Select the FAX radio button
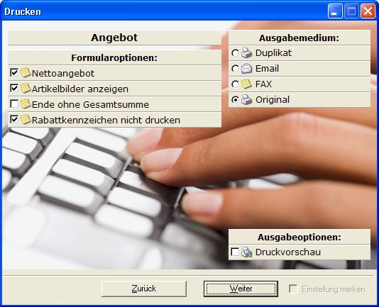This screenshot has width=379, height=307. pos(235,84)
